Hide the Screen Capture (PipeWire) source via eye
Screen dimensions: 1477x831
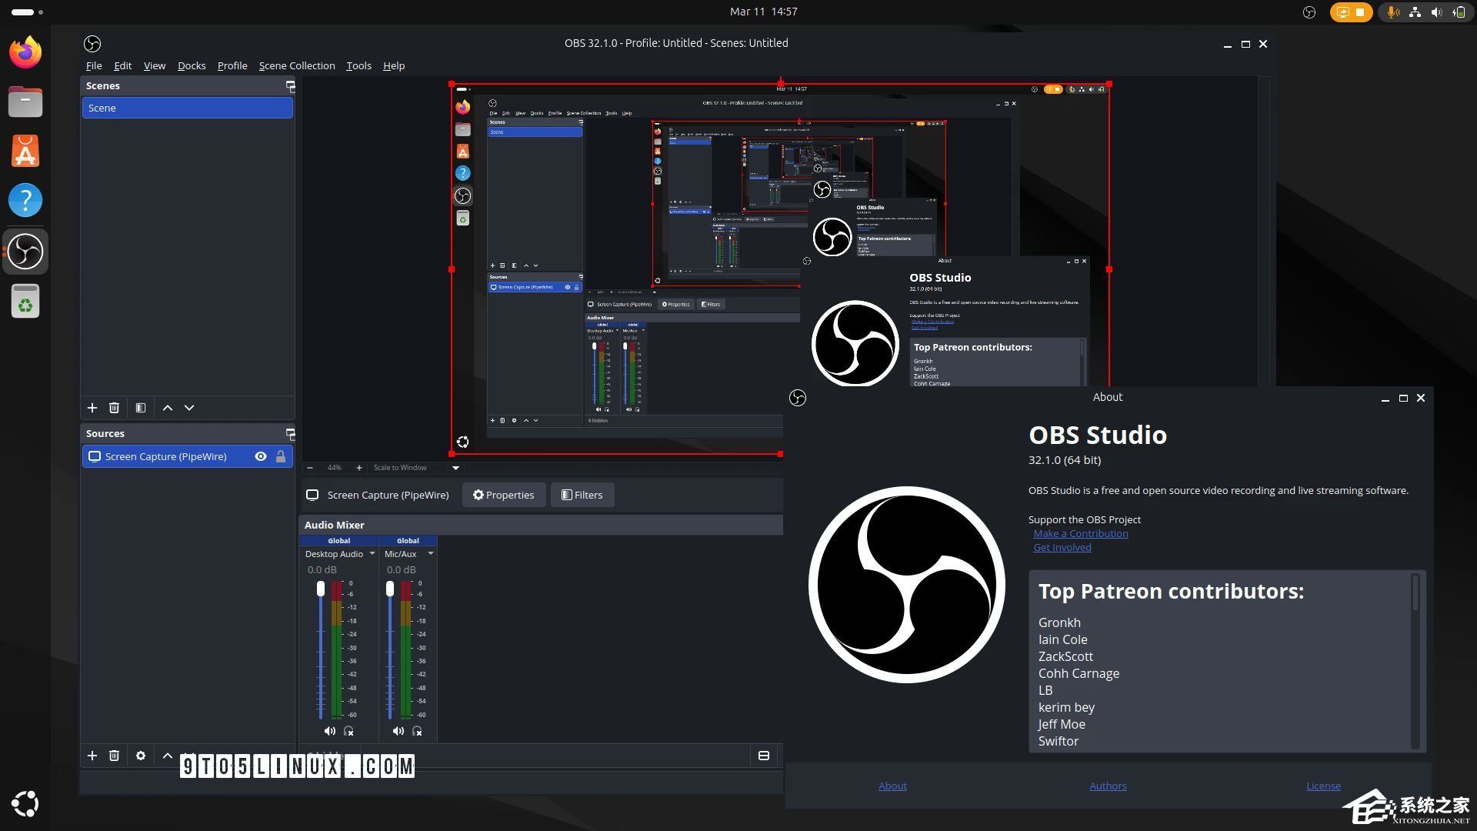(261, 456)
